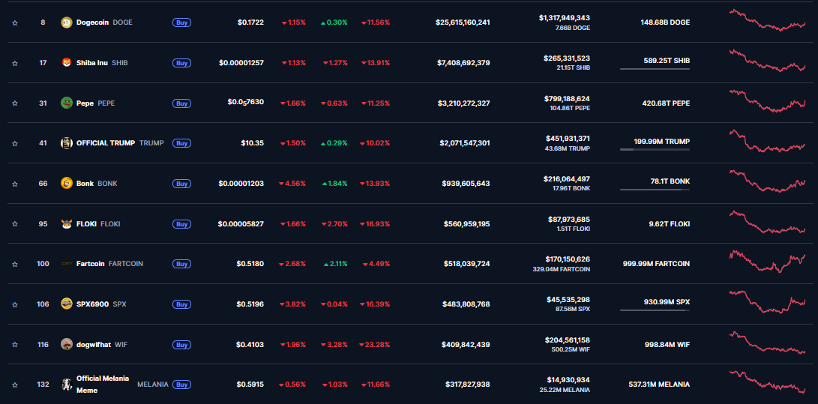Click the Pepe frog coin icon

66,103
